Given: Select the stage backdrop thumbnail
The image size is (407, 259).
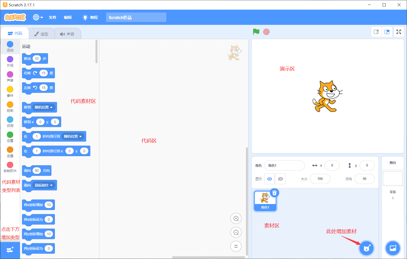Looking at the screenshot, I should click(393, 178).
